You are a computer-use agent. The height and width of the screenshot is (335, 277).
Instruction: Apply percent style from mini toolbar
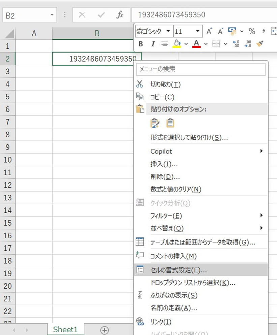pyautogui.click(x=252, y=31)
